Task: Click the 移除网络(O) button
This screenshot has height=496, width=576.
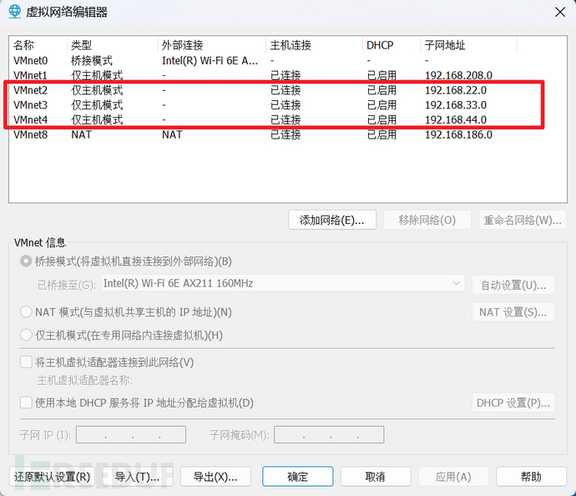Action: coord(427,220)
